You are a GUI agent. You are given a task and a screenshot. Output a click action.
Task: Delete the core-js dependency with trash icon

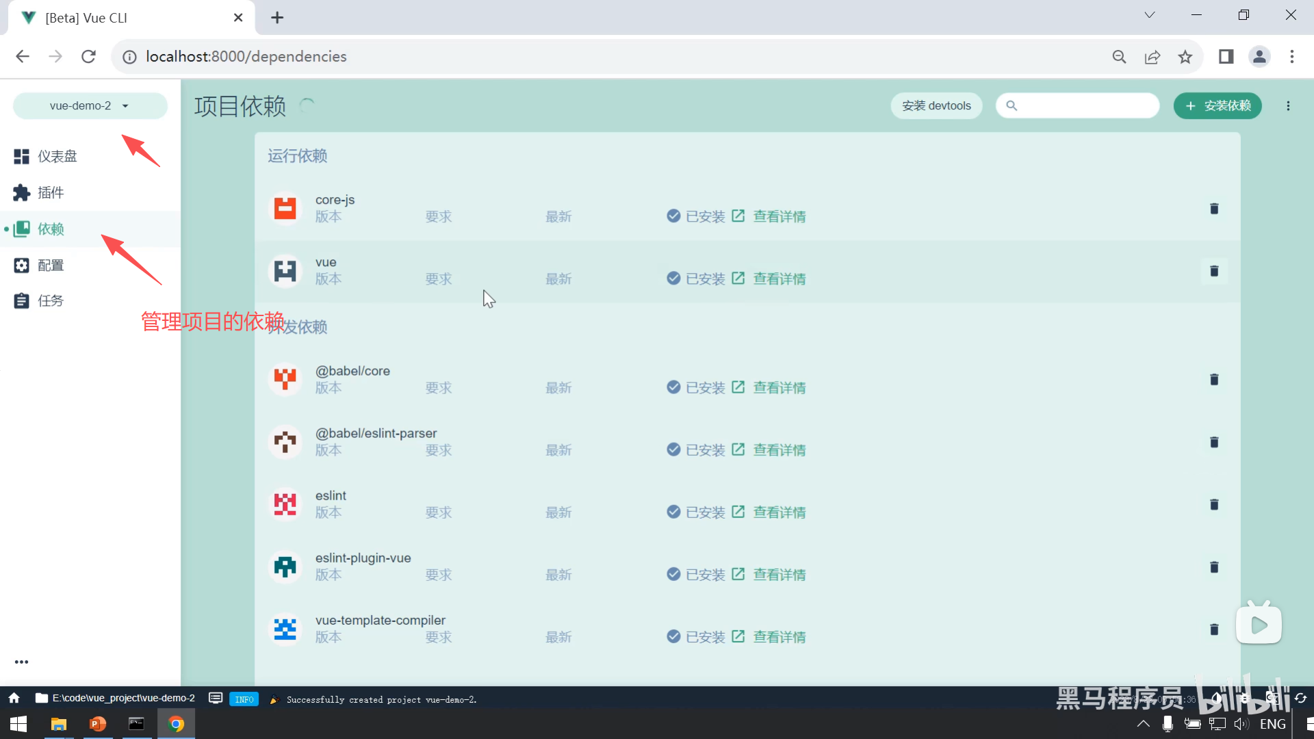coord(1214,209)
